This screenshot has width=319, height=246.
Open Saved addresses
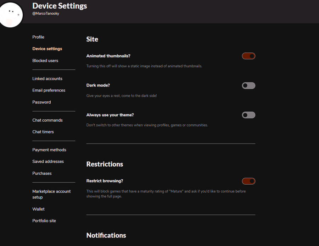click(48, 162)
